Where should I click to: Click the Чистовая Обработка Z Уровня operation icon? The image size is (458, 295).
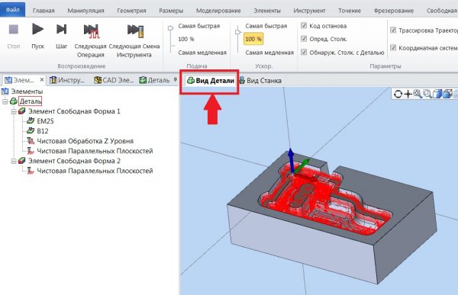point(31,141)
